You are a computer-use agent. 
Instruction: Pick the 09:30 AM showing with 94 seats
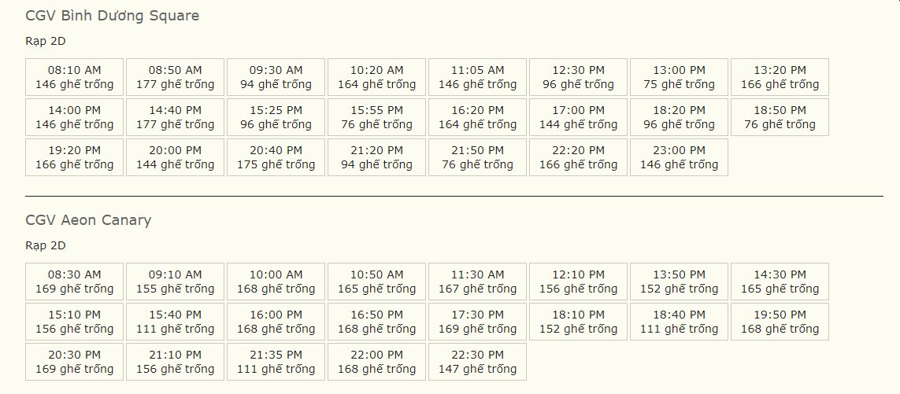click(x=276, y=77)
